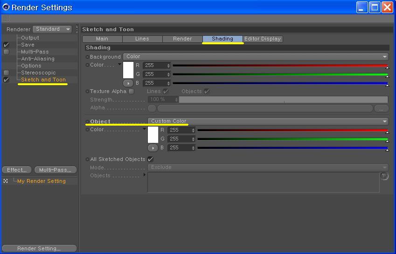Image resolution: width=396 pixels, height=254 pixels.
Task: Switch to the Editor Display tab
Action: coord(263,39)
